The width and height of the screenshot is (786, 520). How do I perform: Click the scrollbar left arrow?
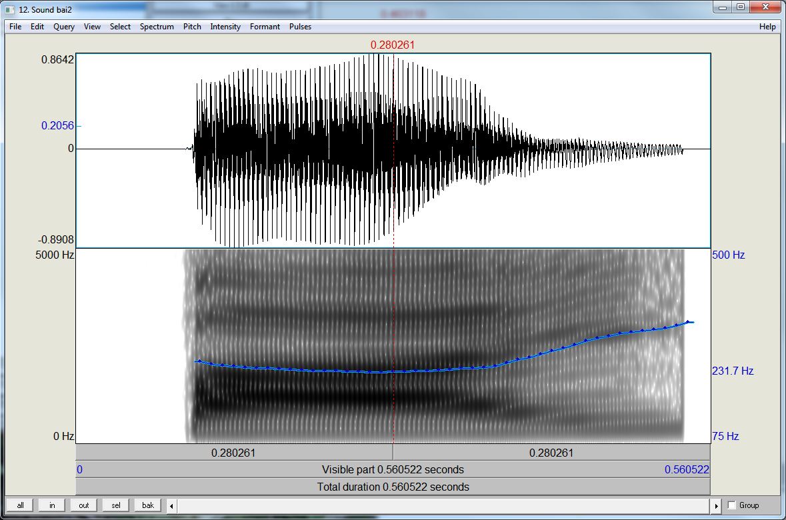pos(171,506)
